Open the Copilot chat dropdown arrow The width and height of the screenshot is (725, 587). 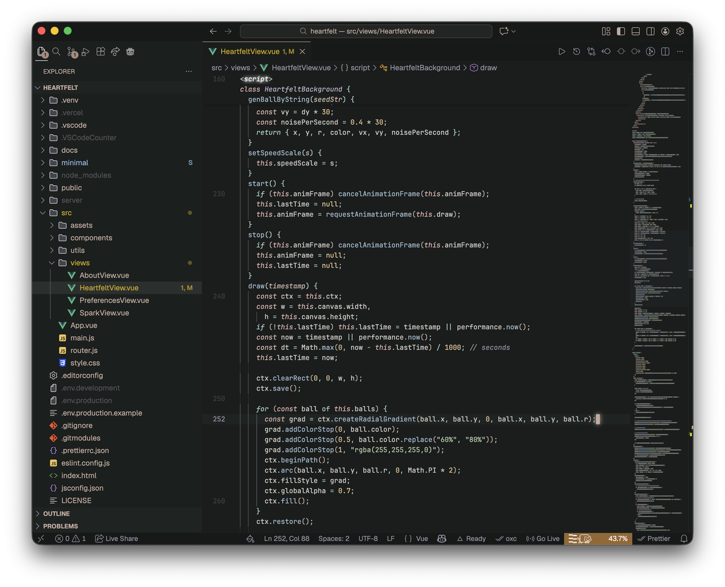(x=514, y=31)
